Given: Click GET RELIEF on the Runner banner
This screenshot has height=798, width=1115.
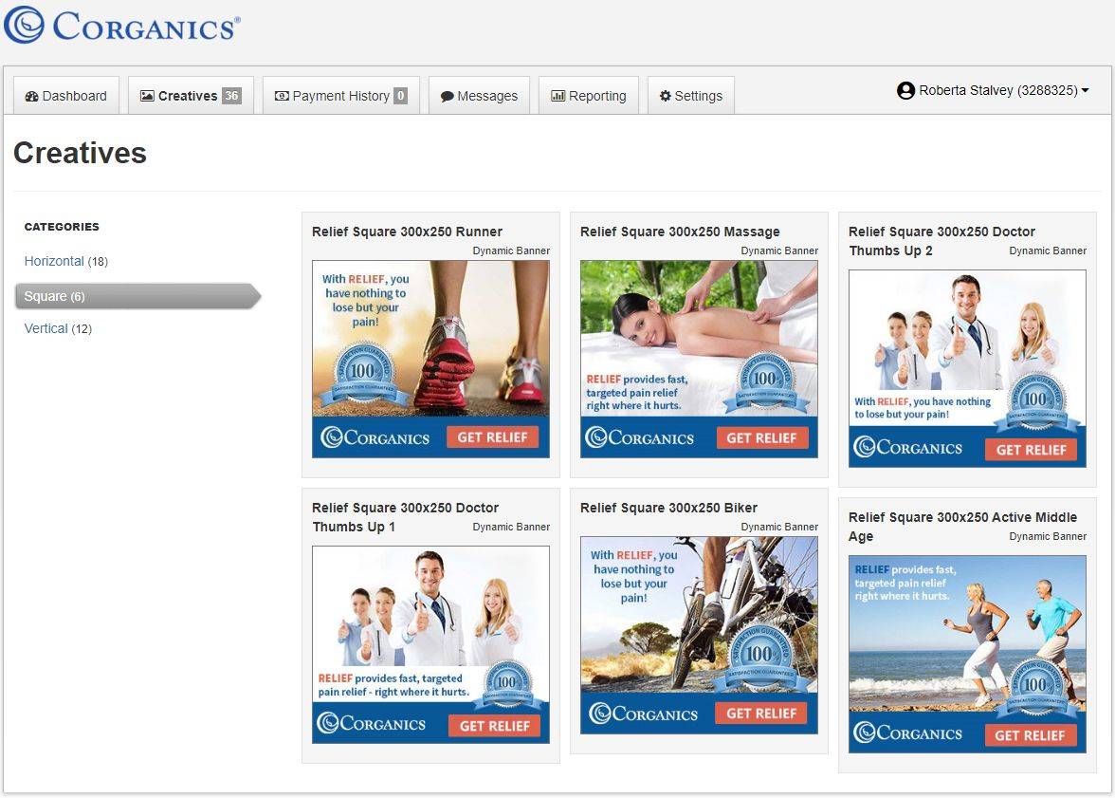Looking at the screenshot, I should (x=493, y=437).
